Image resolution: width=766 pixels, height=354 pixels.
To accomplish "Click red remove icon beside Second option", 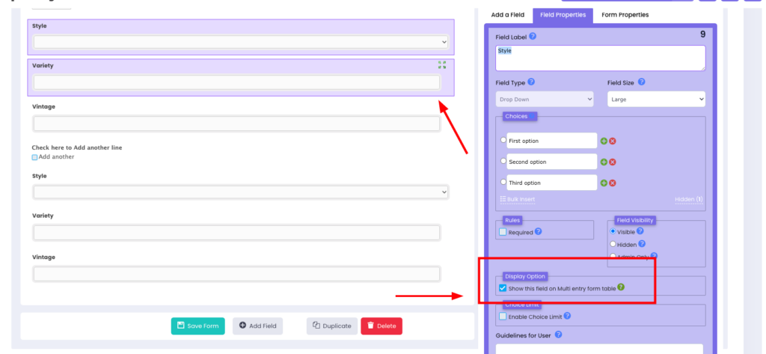I will (x=613, y=162).
